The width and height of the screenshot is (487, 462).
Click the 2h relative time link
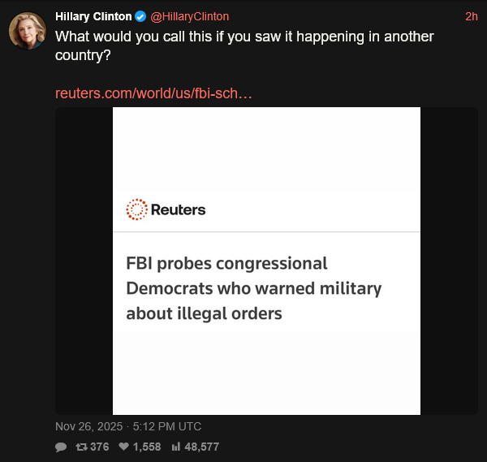(x=472, y=16)
